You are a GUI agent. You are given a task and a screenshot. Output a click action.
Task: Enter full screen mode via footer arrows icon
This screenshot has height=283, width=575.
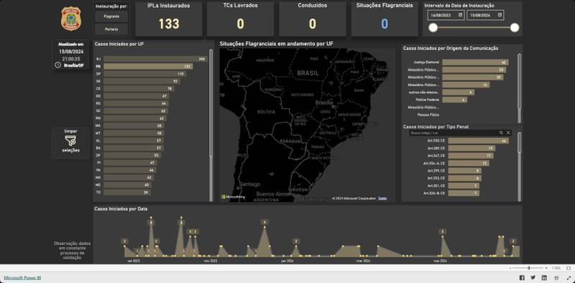[x=568, y=278]
